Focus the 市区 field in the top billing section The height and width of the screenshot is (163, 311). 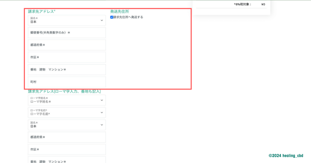67,57
